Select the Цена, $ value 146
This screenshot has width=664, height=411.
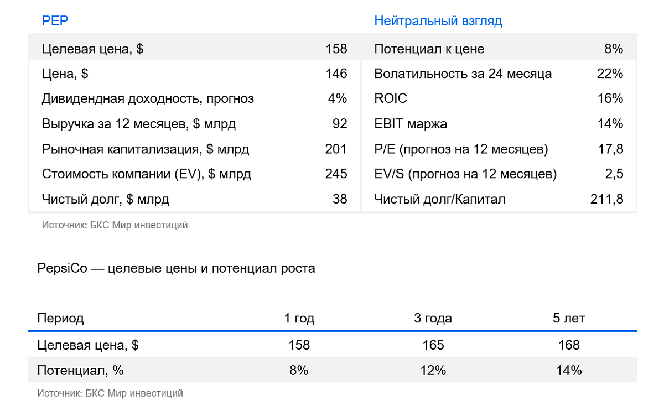pos(336,74)
